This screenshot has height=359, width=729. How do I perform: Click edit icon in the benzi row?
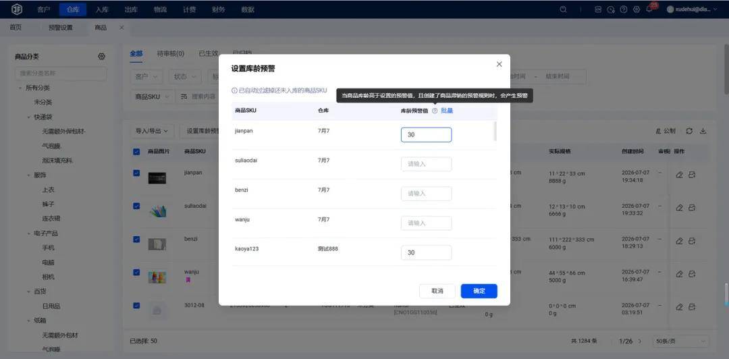tap(679, 241)
